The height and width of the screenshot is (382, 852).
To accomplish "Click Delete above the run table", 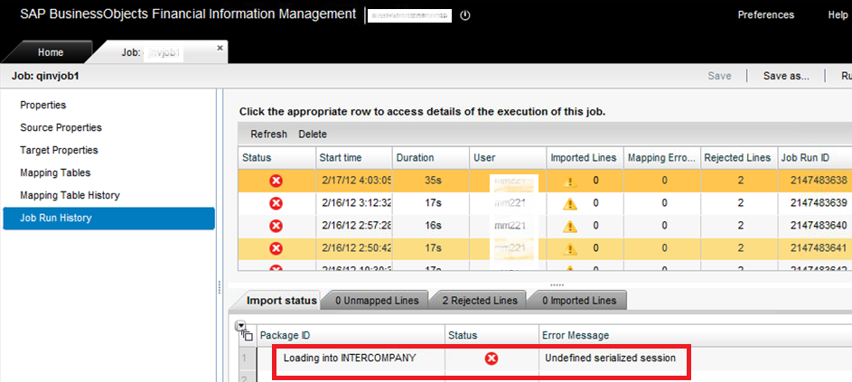I will click(313, 134).
